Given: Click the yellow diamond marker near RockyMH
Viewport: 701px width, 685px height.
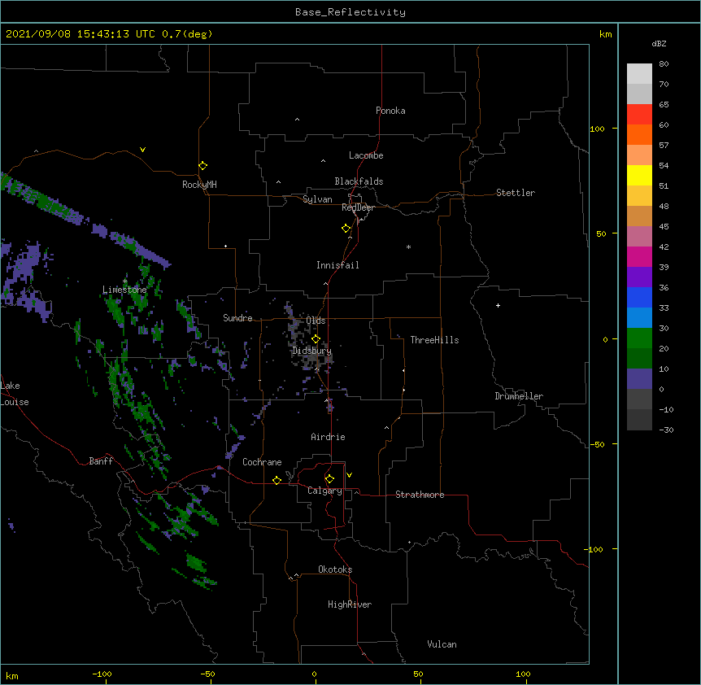Looking at the screenshot, I should click(x=203, y=166).
